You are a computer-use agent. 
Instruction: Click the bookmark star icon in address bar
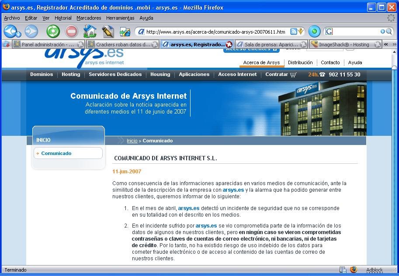[x=301, y=31]
